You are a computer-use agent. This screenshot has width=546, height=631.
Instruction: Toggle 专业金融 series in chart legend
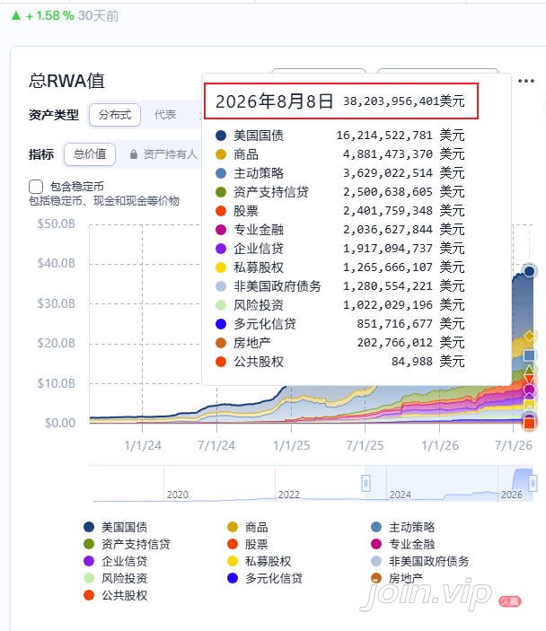(402, 544)
